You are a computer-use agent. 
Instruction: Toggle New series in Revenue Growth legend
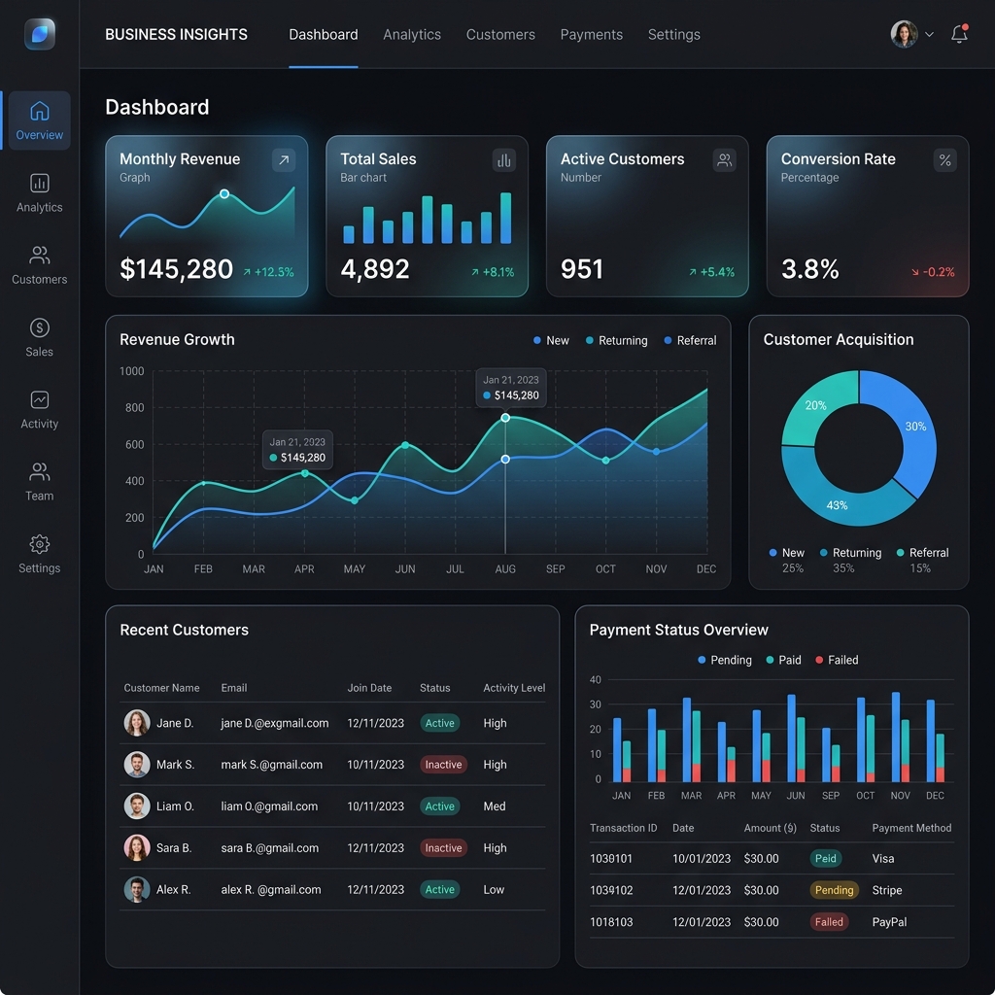coord(551,340)
